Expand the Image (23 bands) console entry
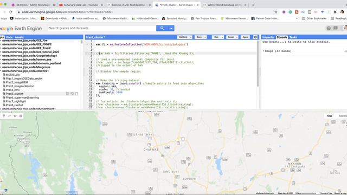 [x=264, y=51]
